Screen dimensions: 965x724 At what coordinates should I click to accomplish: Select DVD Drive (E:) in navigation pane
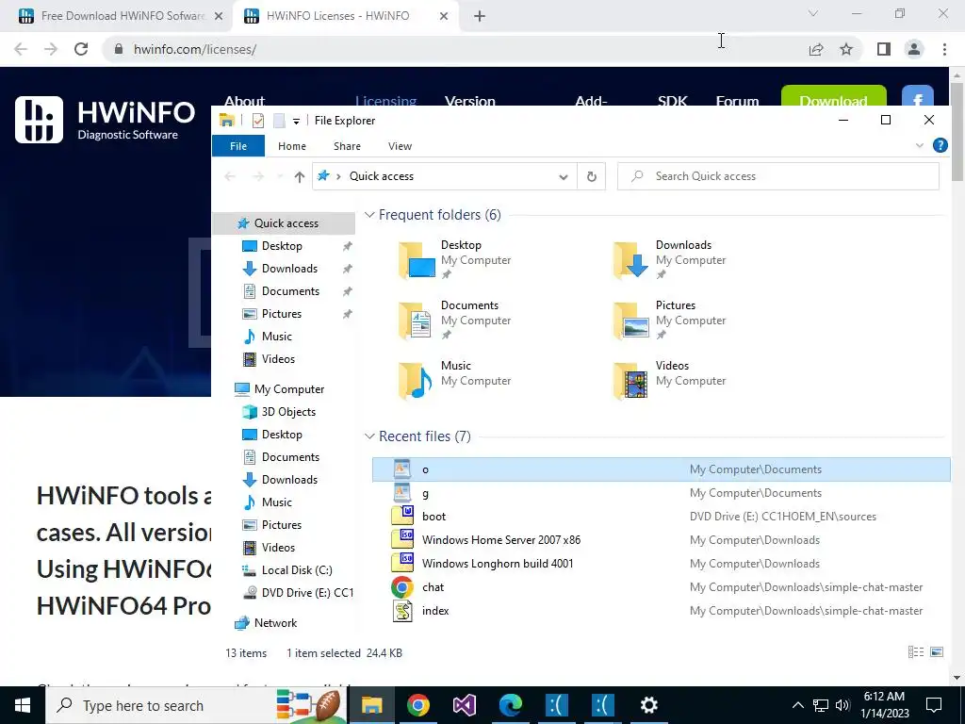[x=299, y=593]
